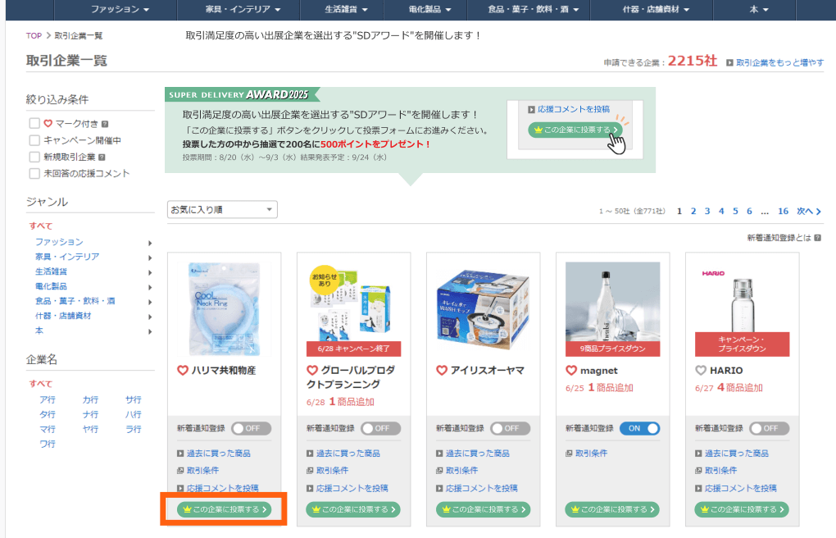836x538 pixels.
Task: Enable 新着通知登録 toggle for HARIO
Action: 770,429
